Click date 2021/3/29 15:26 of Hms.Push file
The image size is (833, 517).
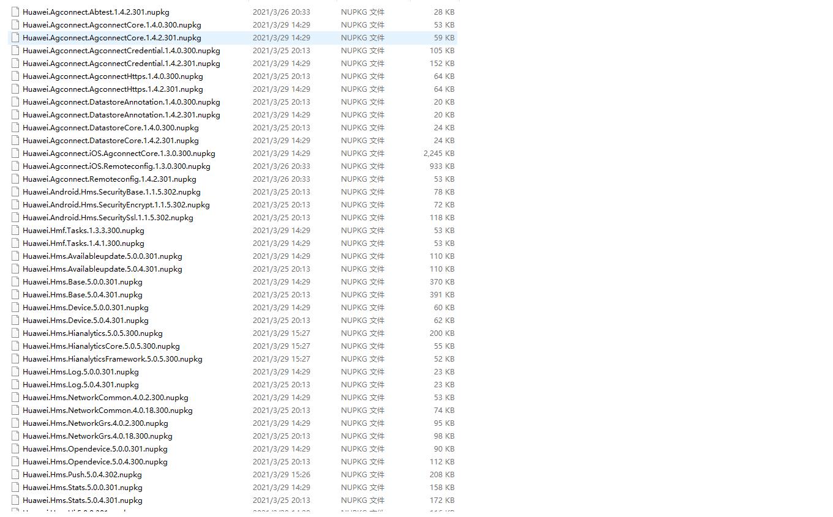pyautogui.click(x=281, y=474)
